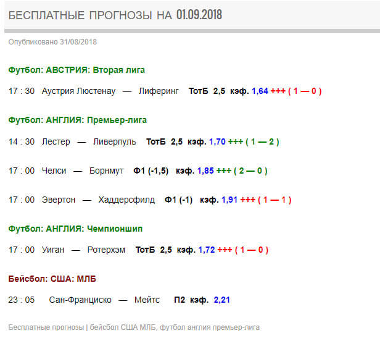Click the bet type 'Ф1 (-1)'

[x=178, y=200]
